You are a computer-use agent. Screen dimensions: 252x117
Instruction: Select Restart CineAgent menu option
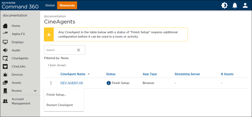tap(60, 105)
